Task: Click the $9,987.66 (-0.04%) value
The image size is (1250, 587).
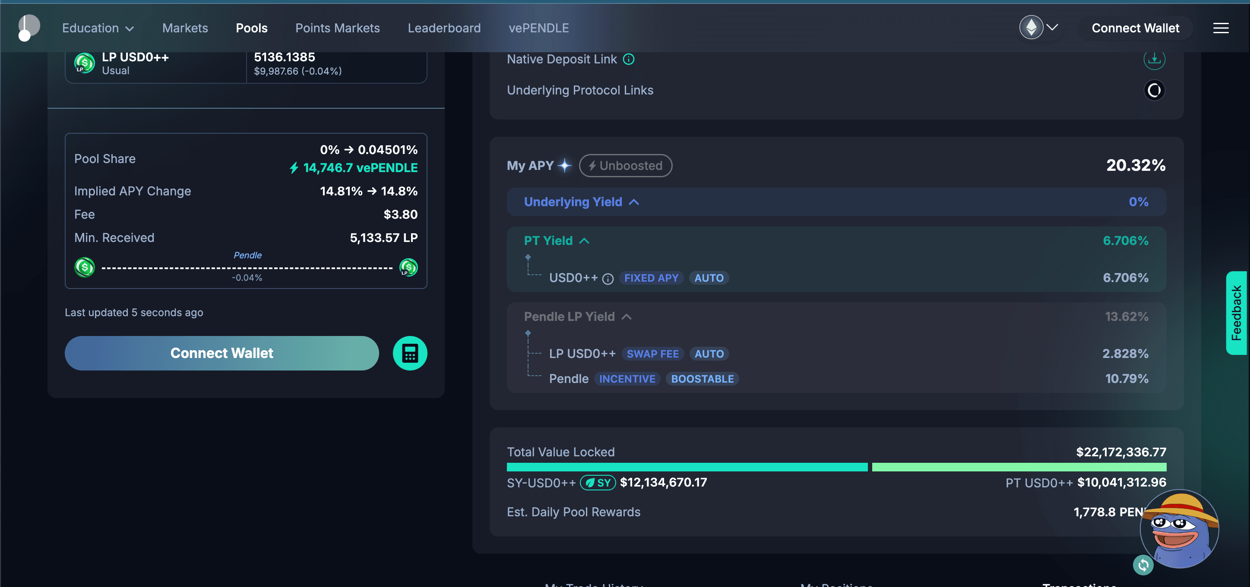Action: click(297, 71)
